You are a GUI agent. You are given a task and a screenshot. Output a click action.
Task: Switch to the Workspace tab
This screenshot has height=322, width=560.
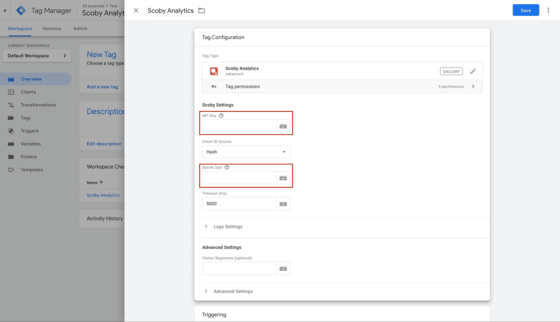pos(20,28)
